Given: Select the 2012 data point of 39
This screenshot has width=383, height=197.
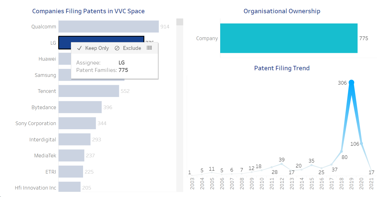Looking at the screenshot, I should point(281,164).
